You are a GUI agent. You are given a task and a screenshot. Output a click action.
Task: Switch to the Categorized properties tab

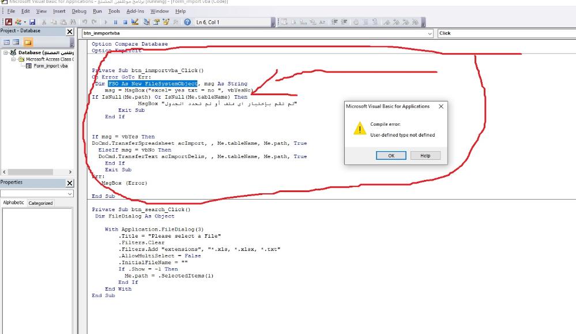click(x=40, y=203)
